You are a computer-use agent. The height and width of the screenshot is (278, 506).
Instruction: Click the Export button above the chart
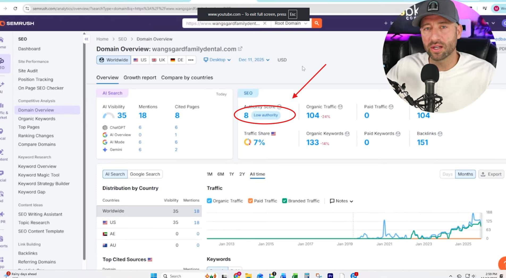tap(491, 174)
